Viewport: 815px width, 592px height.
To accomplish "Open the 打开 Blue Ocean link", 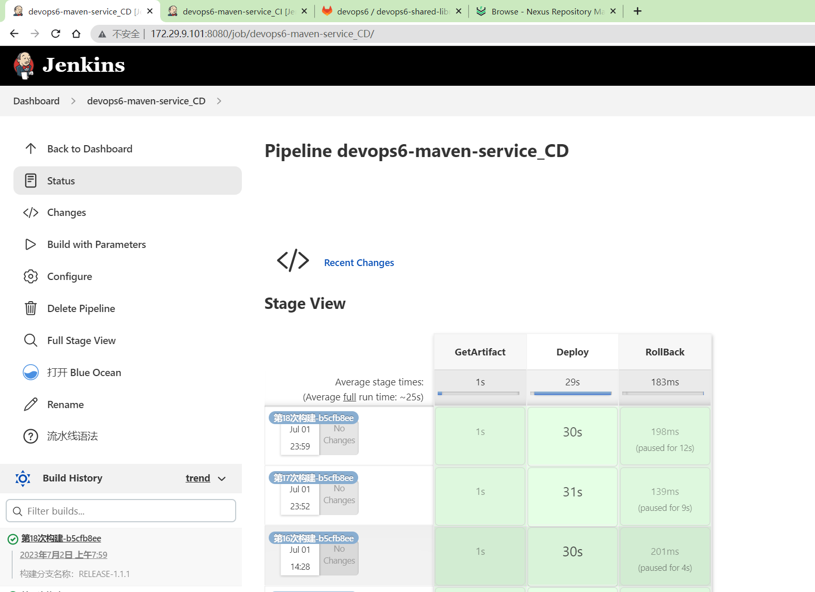I will point(128,372).
